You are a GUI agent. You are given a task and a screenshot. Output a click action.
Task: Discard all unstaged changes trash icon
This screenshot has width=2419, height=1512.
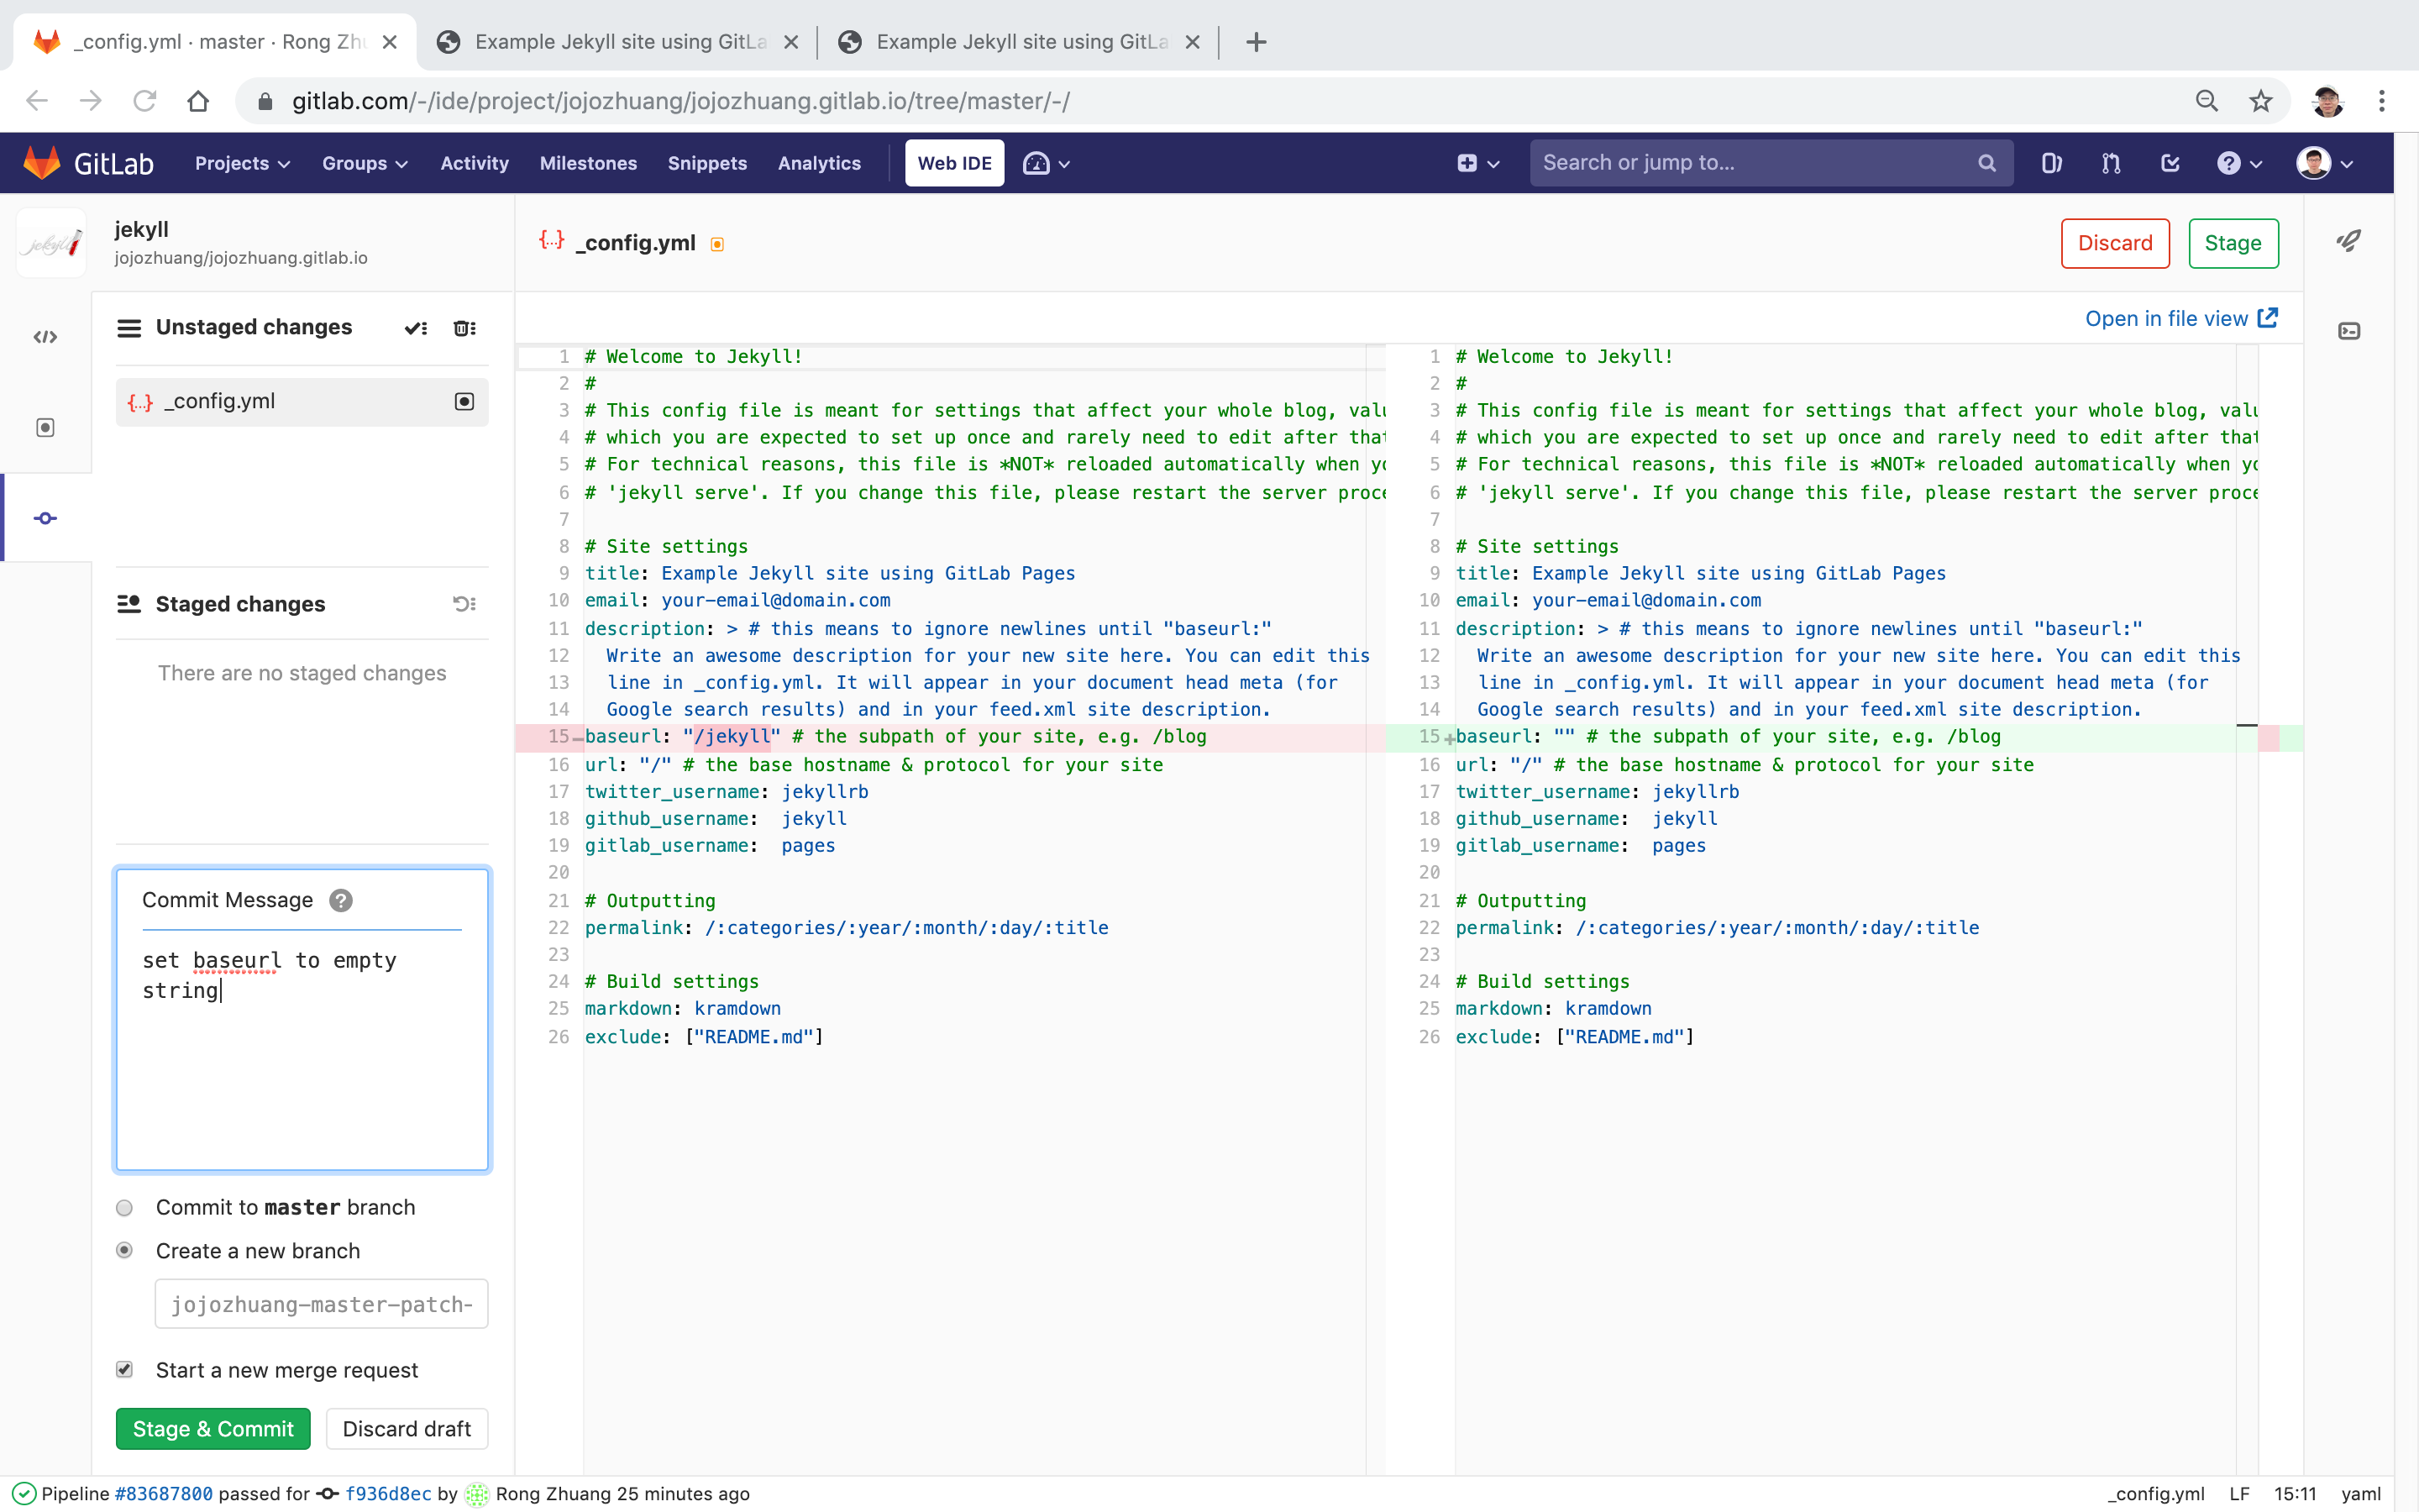pos(464,328)
